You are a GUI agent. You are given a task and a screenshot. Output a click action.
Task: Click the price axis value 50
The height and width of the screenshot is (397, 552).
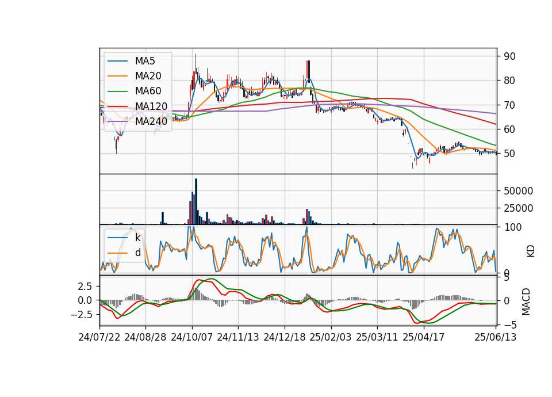click(509, 154)
